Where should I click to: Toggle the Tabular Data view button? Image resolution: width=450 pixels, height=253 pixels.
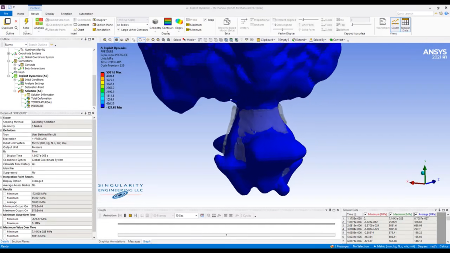405,24
